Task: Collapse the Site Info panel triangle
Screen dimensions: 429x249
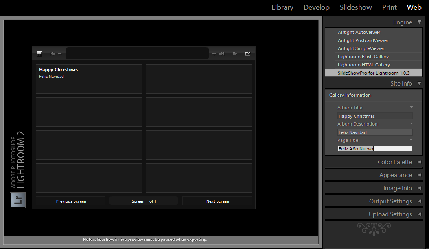Action: pos(419,83)
